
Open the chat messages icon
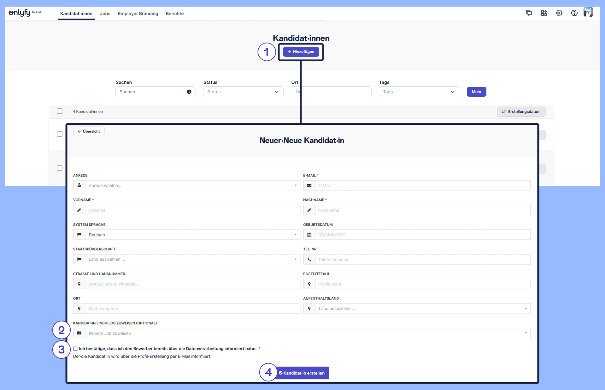point(529,13)
